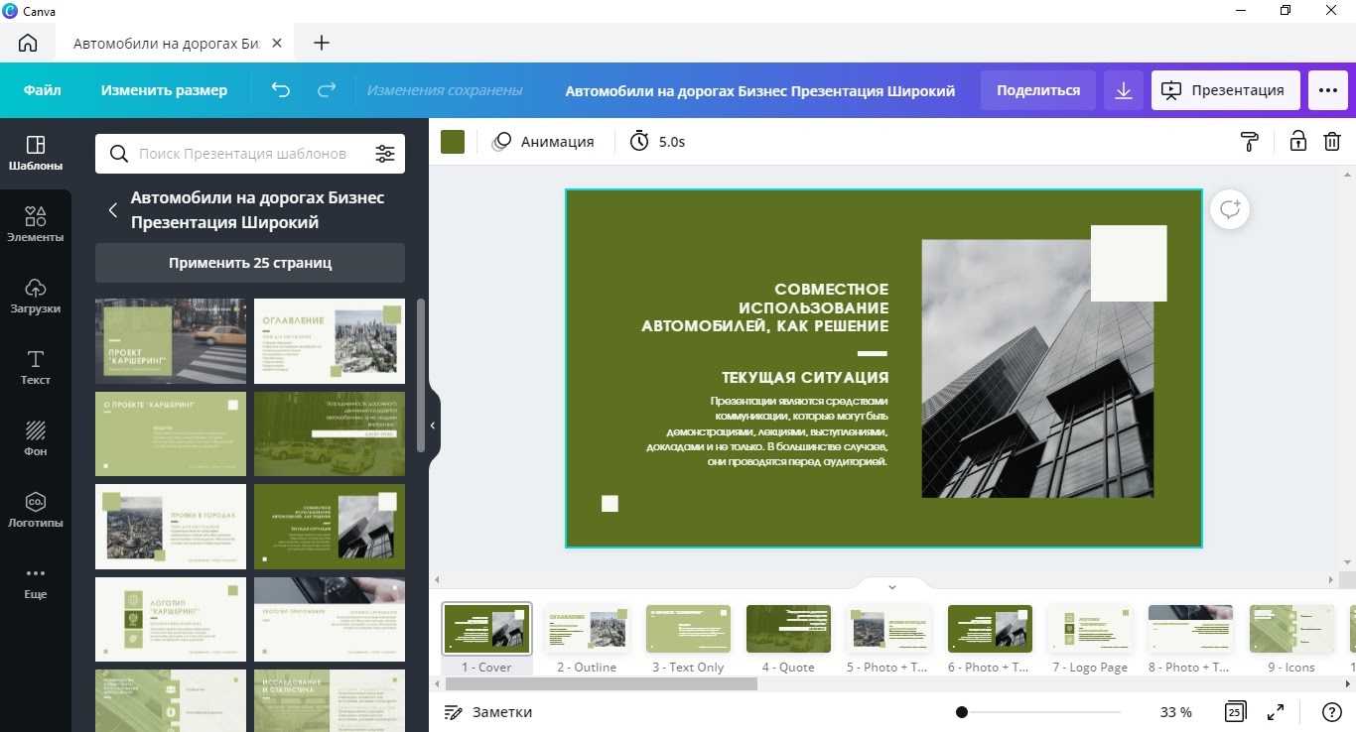Apply all 25 pages button
1356x732 pixels.
point(250,263)
